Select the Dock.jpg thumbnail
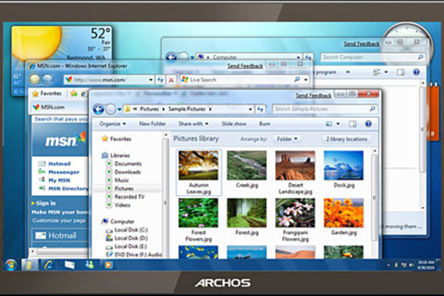This screenshot has width=444, height=296. tap(344, 165)
